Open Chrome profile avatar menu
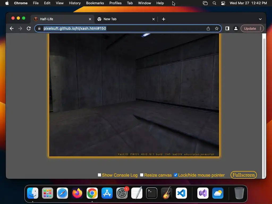 (236, 28)
